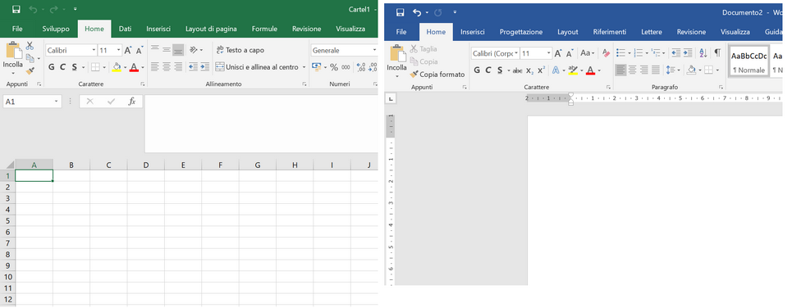Click the Insert Function fx icon
Screen dimensions: 792x308
coord(132,102)
